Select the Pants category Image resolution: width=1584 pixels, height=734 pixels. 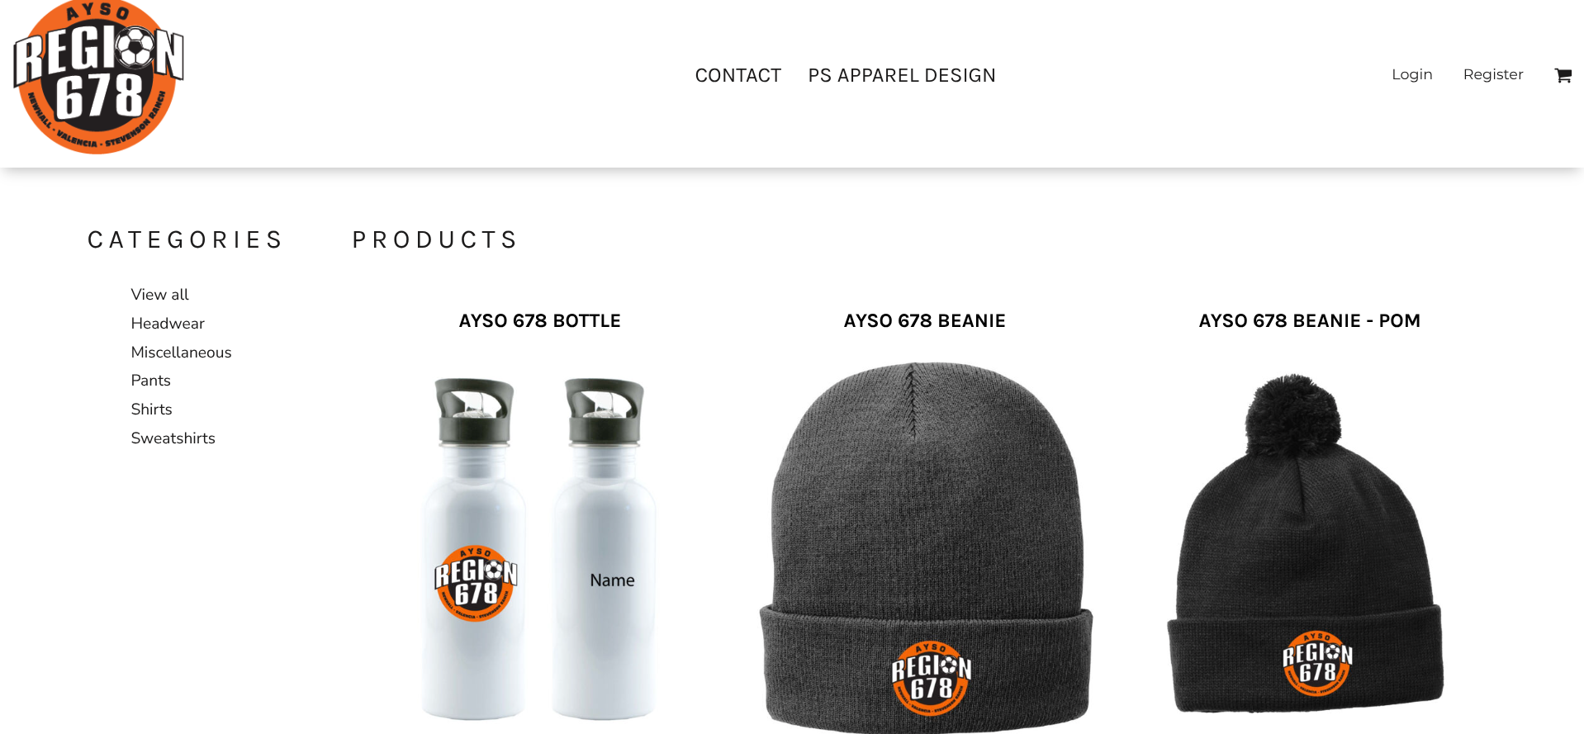coord(150,381)
